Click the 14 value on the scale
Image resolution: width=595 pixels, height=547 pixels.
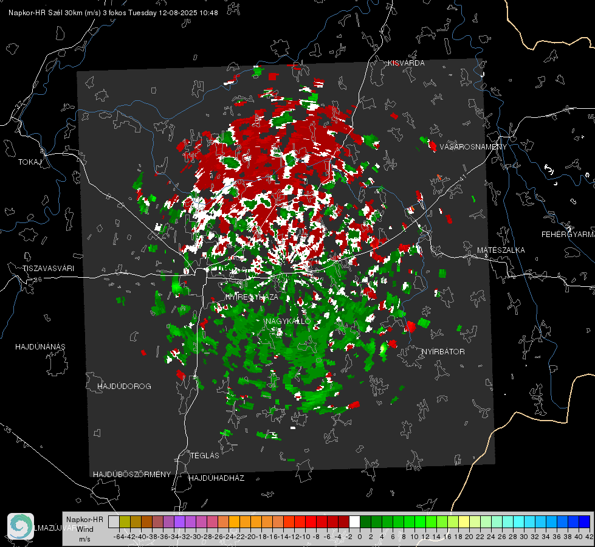coord(436,537)
